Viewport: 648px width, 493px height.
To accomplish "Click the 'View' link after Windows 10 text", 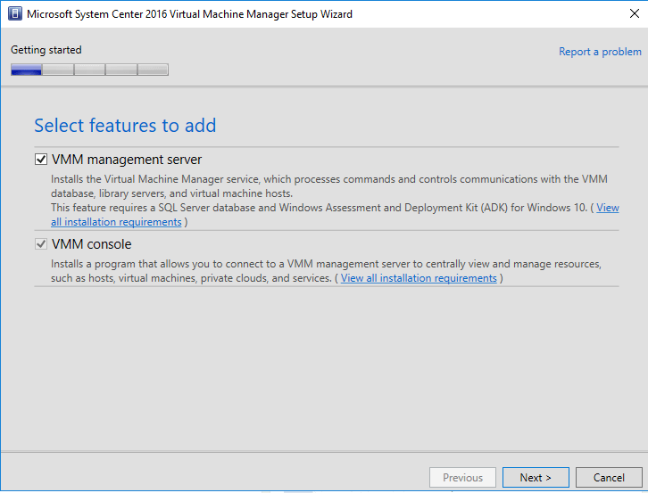I will coord(608,208).
